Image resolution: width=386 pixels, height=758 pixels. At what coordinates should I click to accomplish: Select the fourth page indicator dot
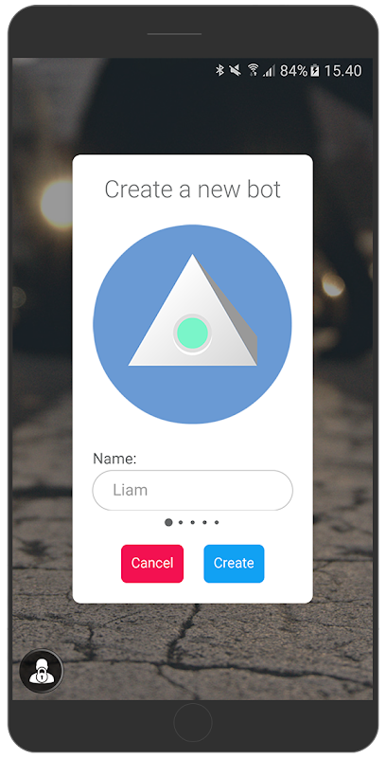pyautogui.click(x=204, y=522)
